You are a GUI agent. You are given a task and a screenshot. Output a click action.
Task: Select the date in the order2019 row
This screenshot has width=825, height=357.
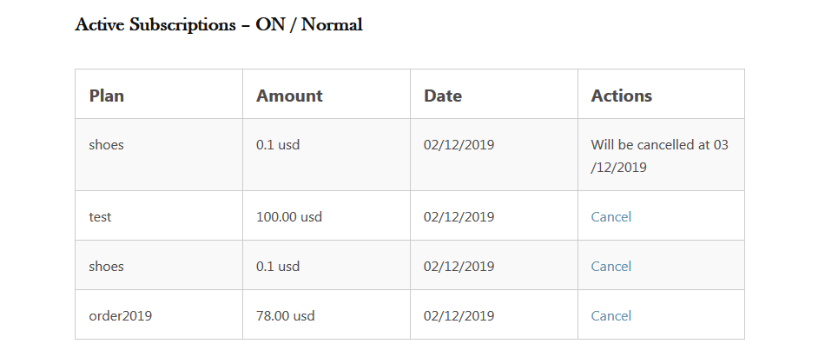pos(459,315)
